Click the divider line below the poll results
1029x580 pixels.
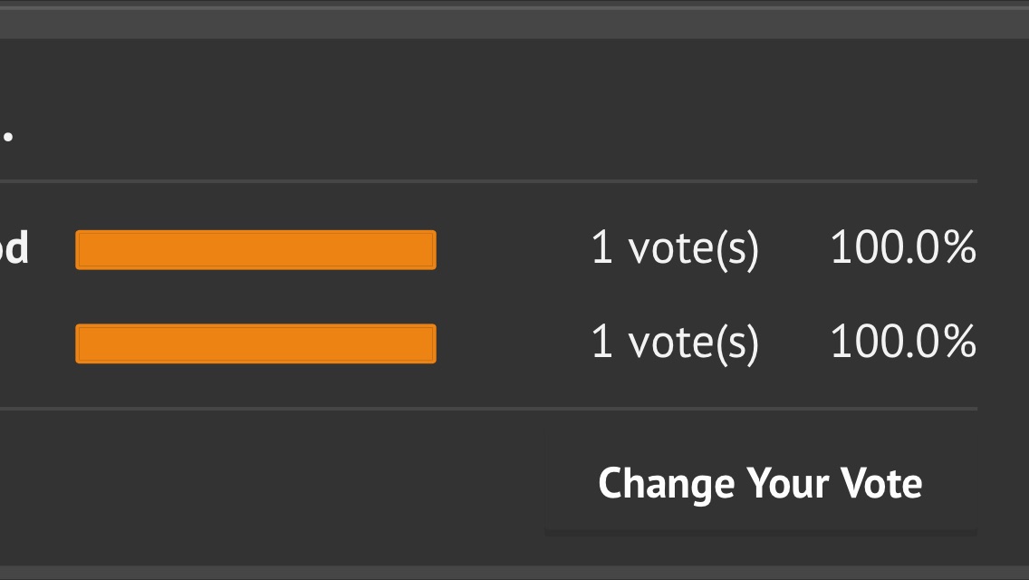[x=489, y=409]
